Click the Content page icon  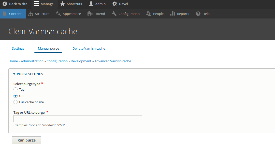coord(5,14)
